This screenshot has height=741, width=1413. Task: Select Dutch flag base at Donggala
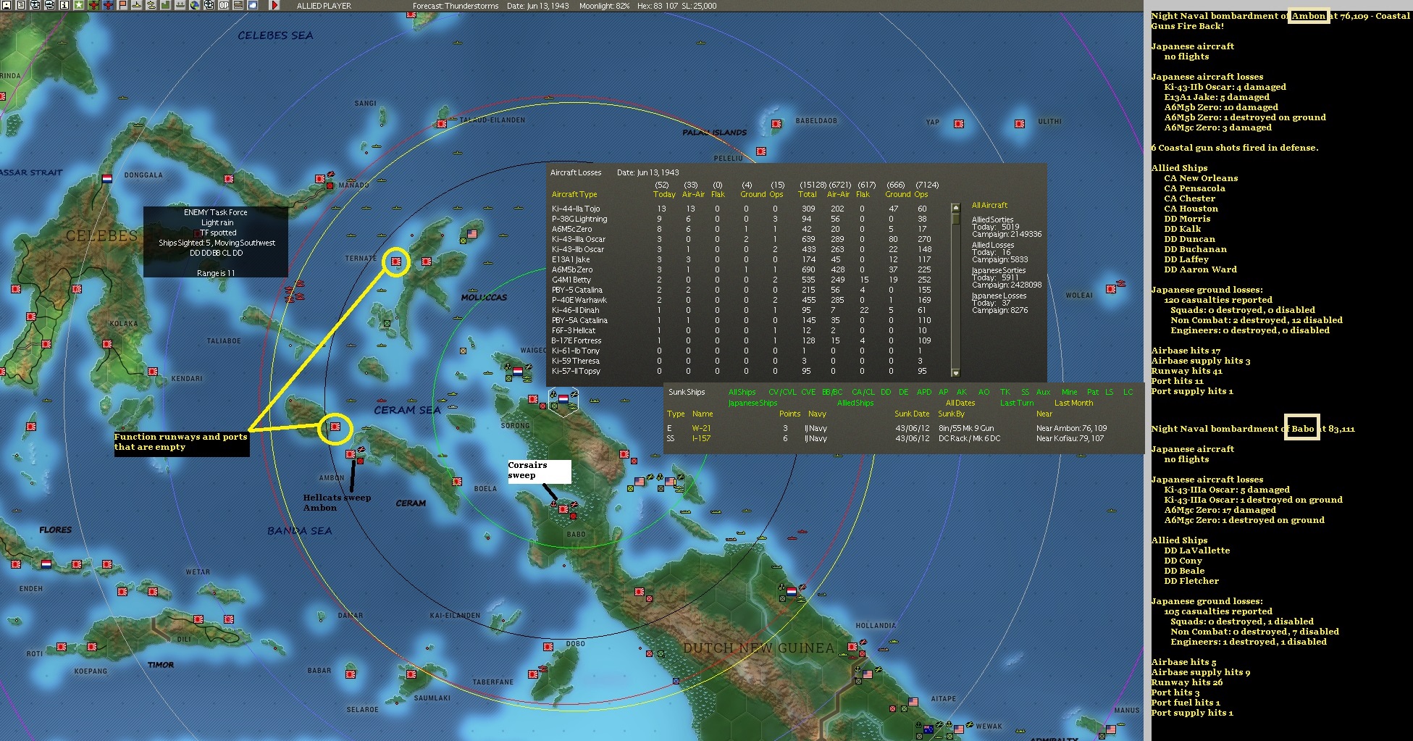[107, 178]
